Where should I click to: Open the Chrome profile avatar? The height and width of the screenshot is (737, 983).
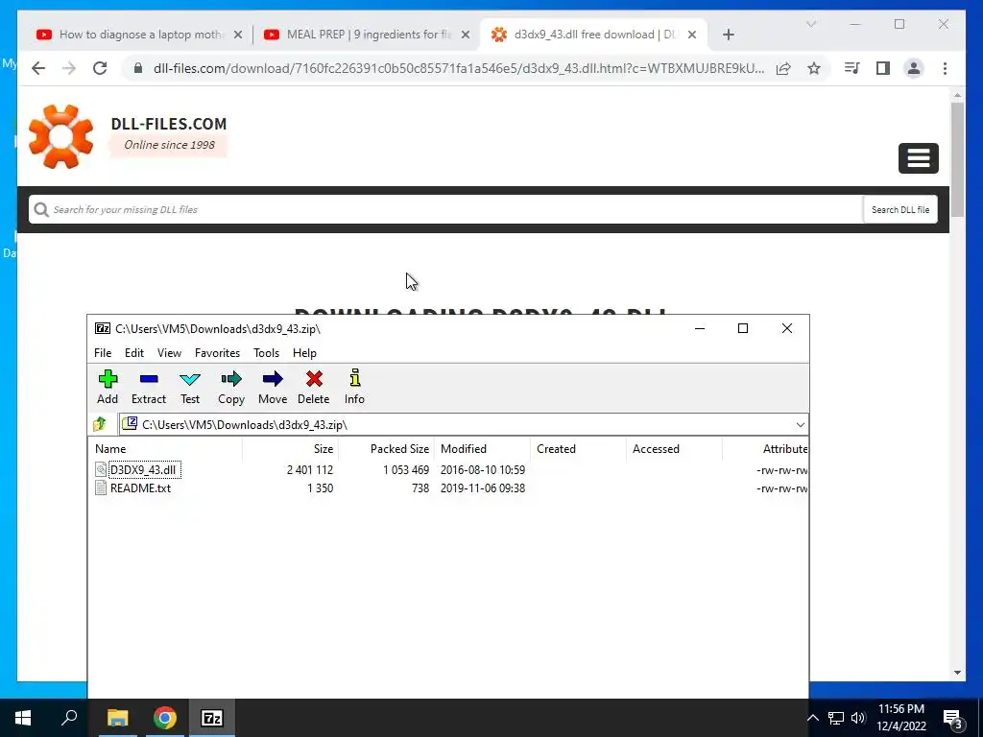pos(914,68)
